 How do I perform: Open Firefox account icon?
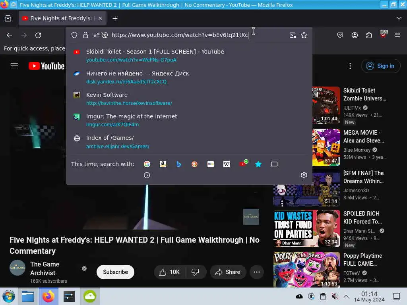pos(355,35)
